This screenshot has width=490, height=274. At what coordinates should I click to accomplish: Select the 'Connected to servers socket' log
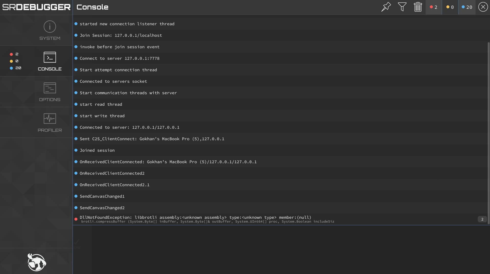click(113, 81)
